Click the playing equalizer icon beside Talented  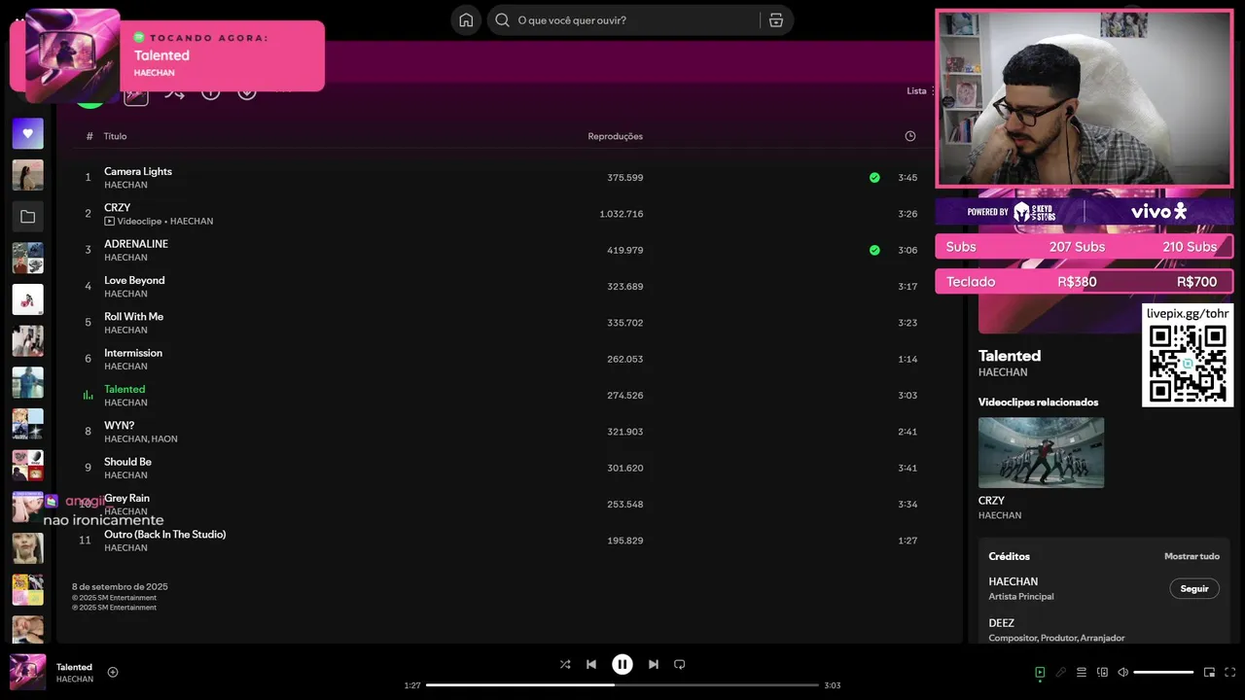(88, 396)
